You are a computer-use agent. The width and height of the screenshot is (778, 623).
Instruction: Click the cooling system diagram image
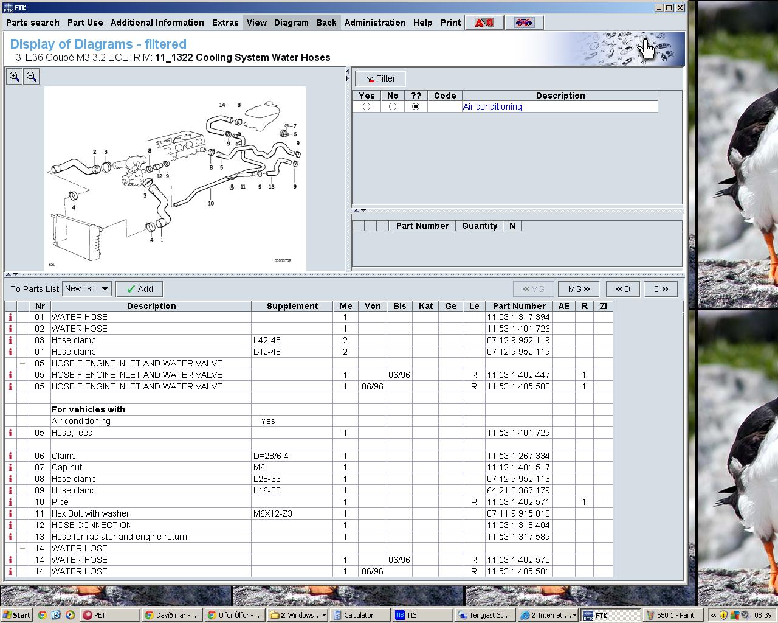click(x=175, y=178)
